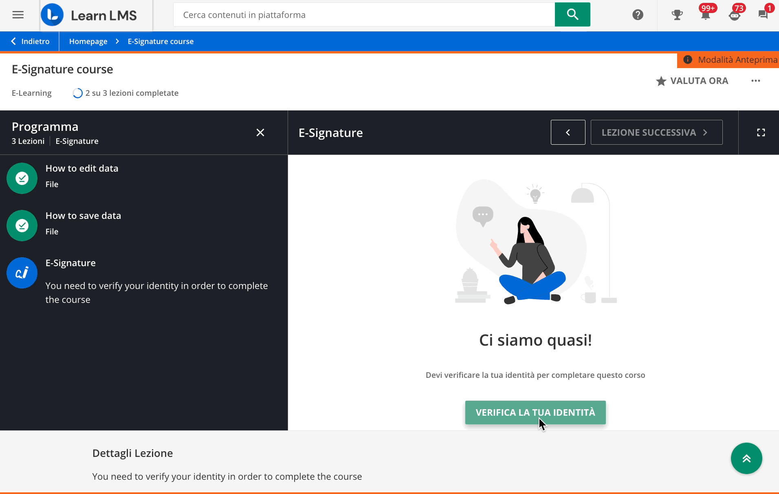View notifications bell with 99+ badge
The image size is (779, 494).
click(x=705, y=15)
